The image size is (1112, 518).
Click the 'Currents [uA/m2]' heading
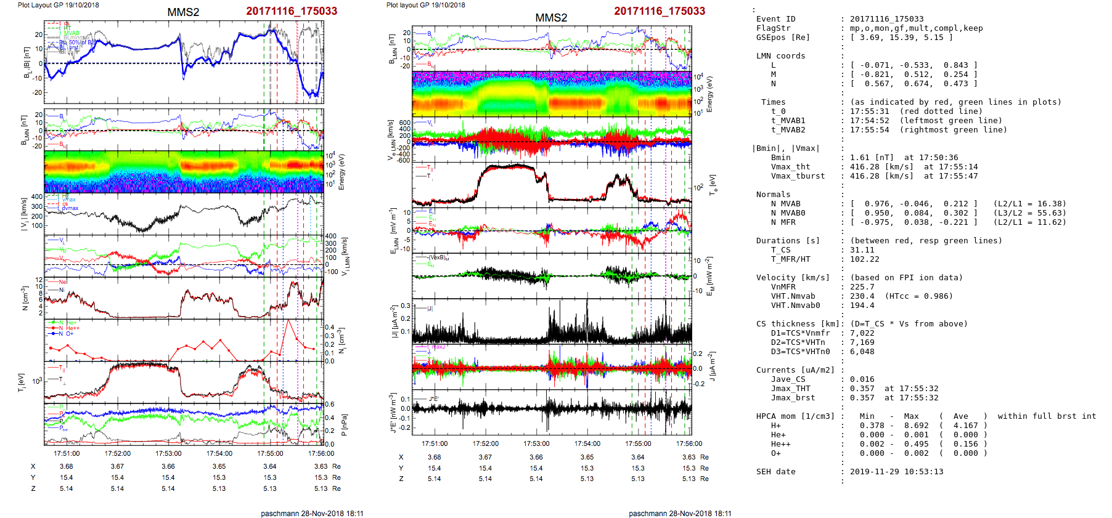795,370
